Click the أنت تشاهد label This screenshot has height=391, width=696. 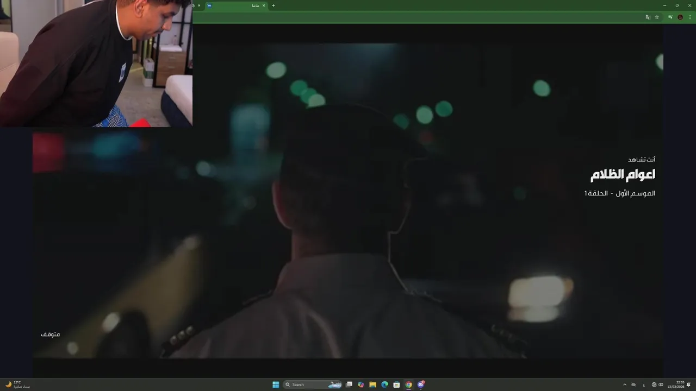coord(642,159)
